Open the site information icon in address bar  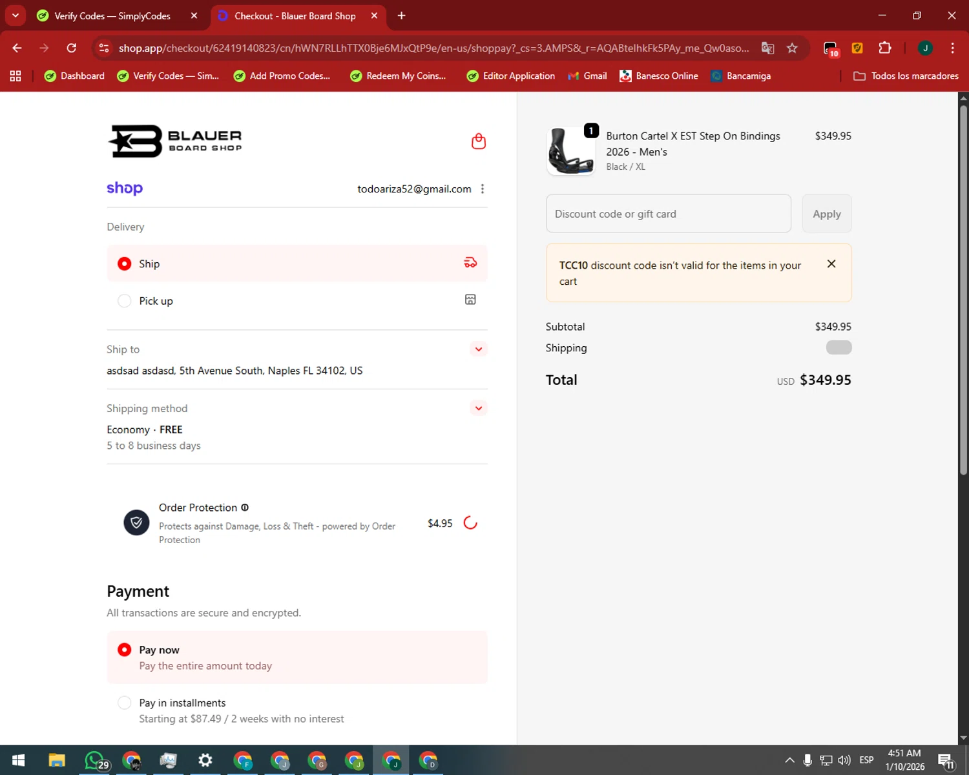[x=104, y=48]
